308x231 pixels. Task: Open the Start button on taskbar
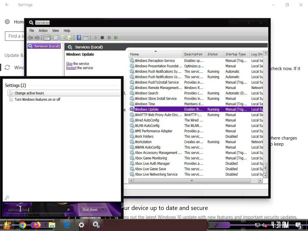[x=7, y=225]
